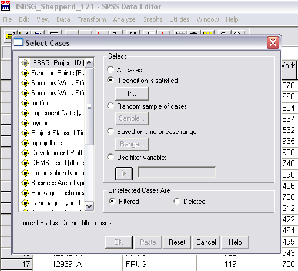The image size is (298, 271).
Task: Select Project Elapsed Time variable
Action: click(52, 133)
